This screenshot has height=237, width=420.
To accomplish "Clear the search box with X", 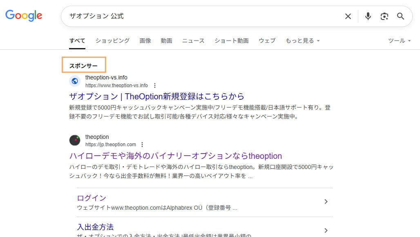I will click(x=348, y=16).
